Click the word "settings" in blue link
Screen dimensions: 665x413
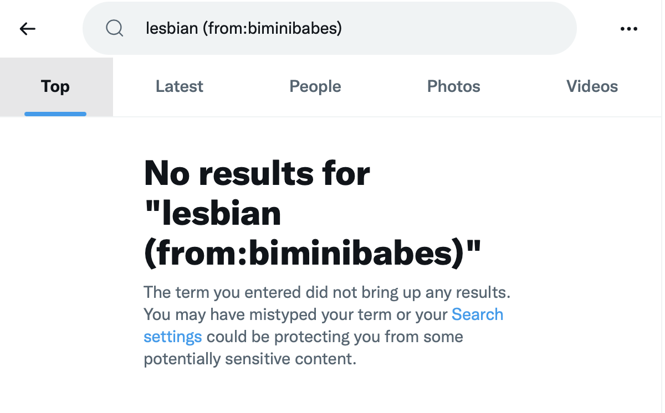172,337
